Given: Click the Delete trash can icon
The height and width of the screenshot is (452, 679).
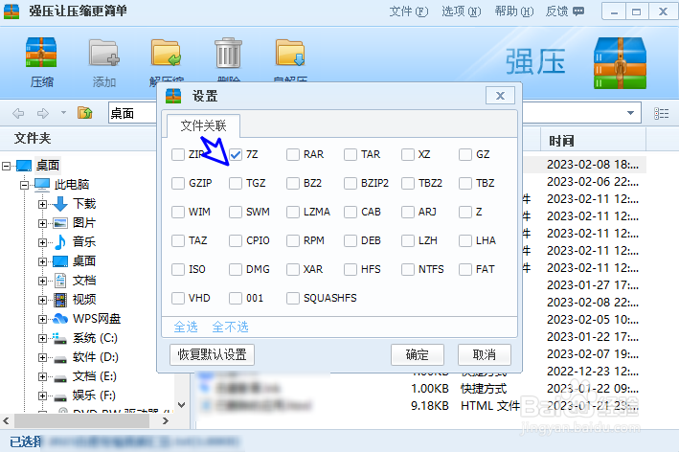Looking at the screenshot, I should point(228,53).
